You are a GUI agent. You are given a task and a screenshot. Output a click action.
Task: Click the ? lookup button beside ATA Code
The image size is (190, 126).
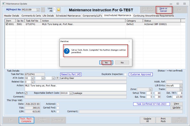coord(57,78)
